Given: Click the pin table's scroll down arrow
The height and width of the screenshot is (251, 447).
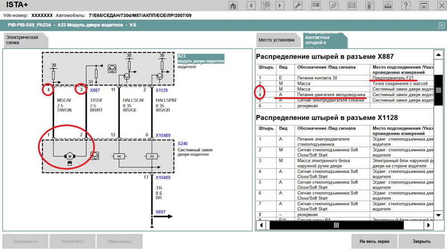Looking at the screenshot, I should (x=439, y=216).
